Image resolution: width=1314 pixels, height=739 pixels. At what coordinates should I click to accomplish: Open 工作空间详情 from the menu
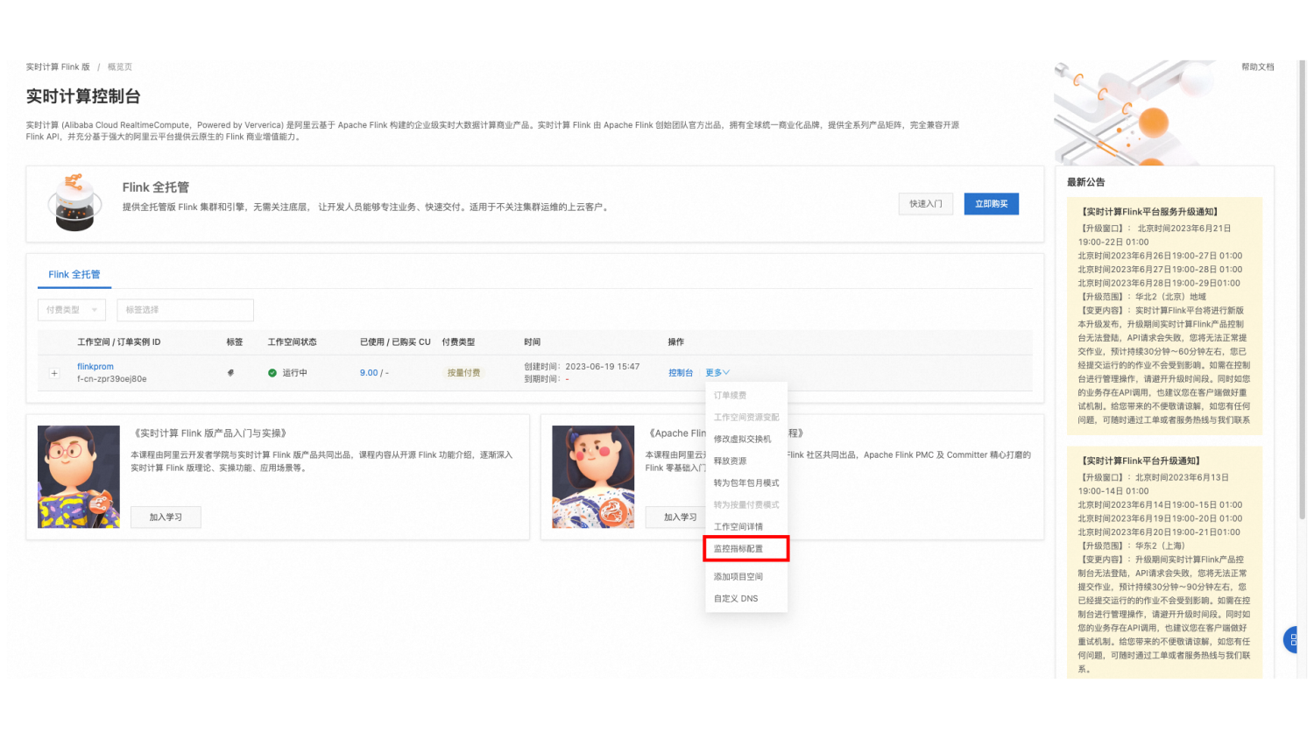(x=738, y=527)
